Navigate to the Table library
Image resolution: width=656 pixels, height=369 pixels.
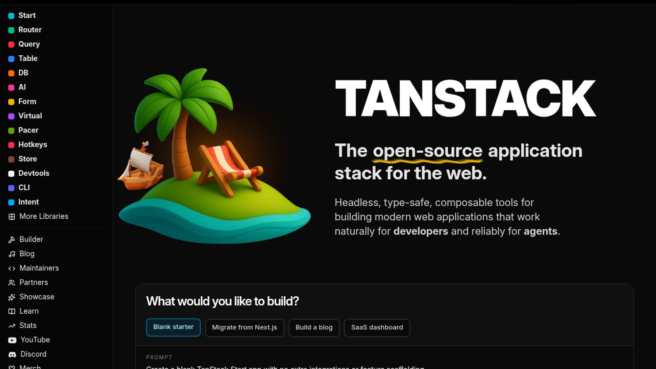(28, 58)
